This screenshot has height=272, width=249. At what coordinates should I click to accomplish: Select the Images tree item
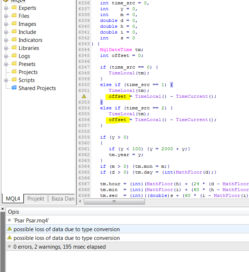(27, 24)
